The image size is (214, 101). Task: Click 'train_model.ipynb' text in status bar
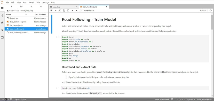[x=204, y=99]
